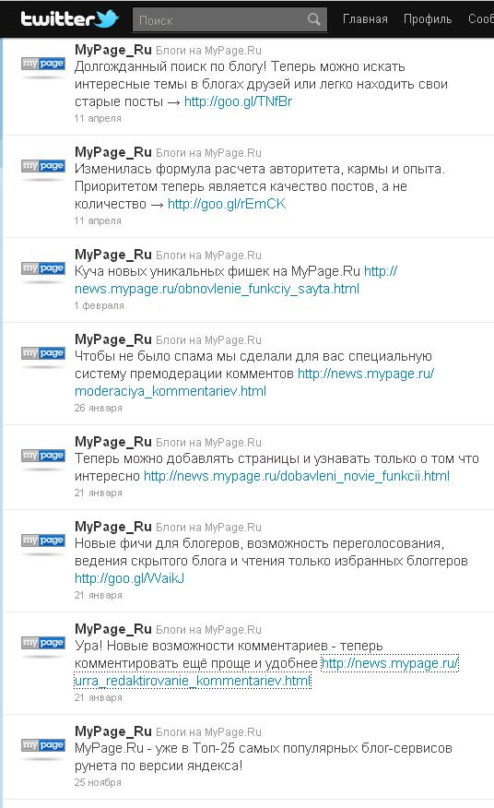Click the MyPage avatar on the 26 января tweet
Viewport: 494px width, 808px height.
coord(43,353)
